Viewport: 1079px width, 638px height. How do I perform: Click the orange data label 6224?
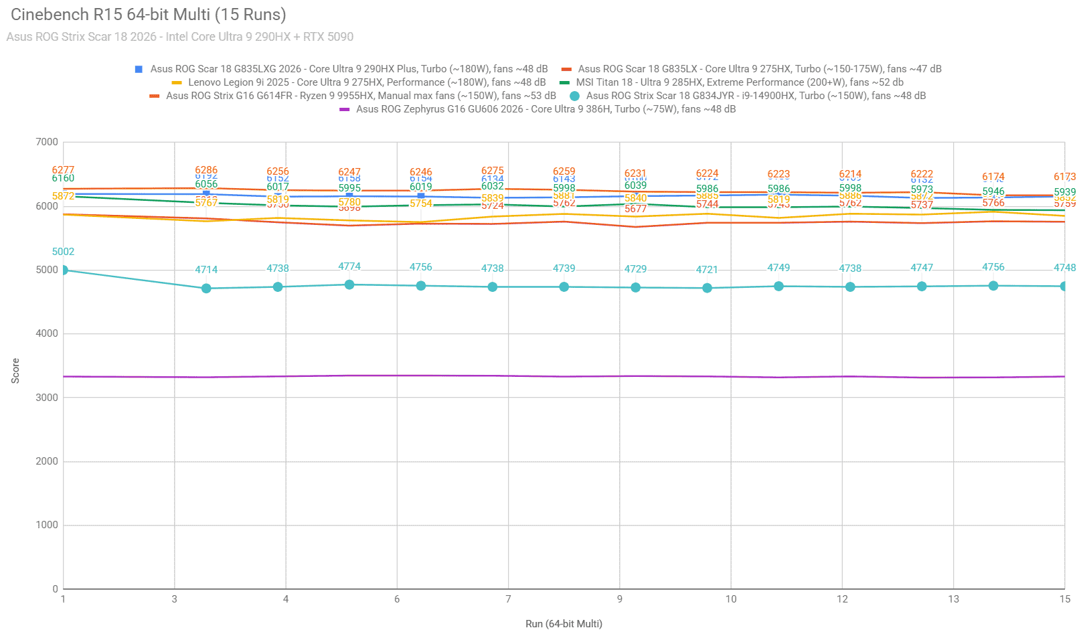[x=708, y=173]
